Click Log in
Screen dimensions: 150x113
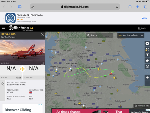click(142, 28)
